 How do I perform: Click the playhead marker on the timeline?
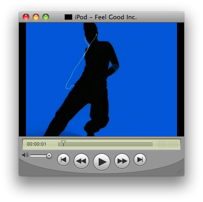click(63, 143)
